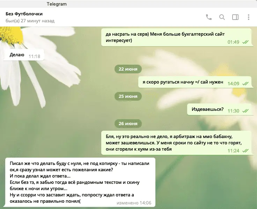
Task: Select the Издеваешься? message
Action: tap(220, 109)
